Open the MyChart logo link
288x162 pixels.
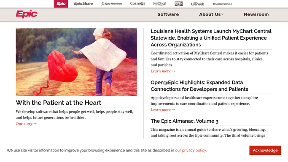pyautogui.click(x=160, y=4)
